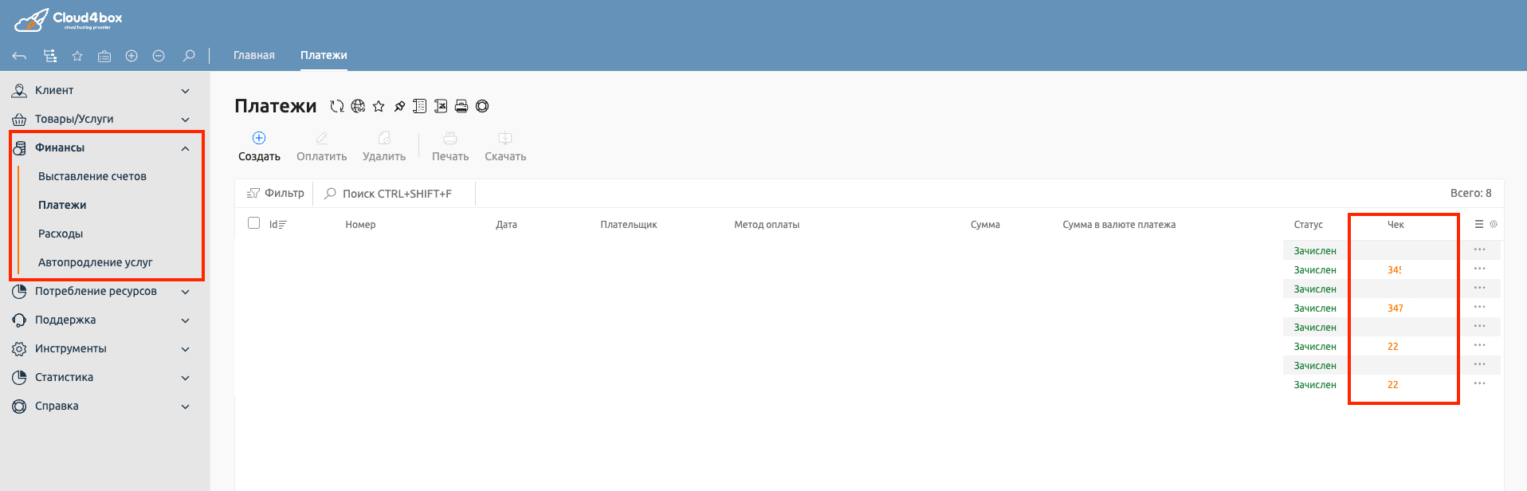Viewport: 1527px width, 491px height.
Task: Click the Номер column header
Action: [360, 225]
